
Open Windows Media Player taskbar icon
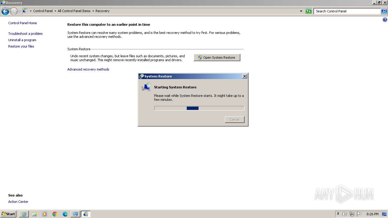pyautogui.click(x=45, y=214)
